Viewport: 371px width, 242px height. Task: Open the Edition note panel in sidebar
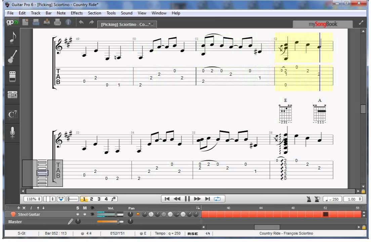[x=12, y=37]
